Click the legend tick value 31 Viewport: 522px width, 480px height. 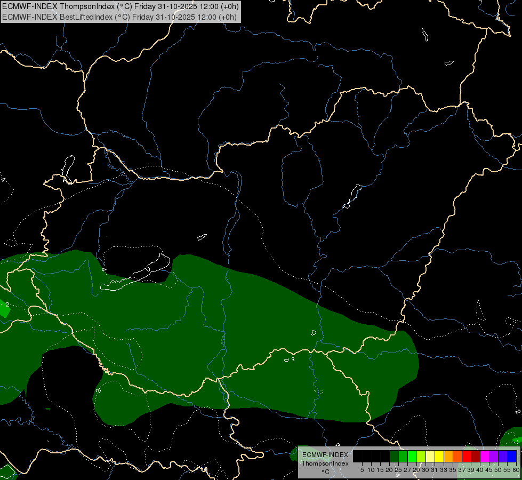[435, 470]
